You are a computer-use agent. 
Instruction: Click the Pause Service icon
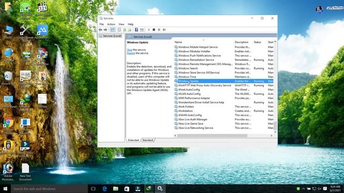click(159, 30)
